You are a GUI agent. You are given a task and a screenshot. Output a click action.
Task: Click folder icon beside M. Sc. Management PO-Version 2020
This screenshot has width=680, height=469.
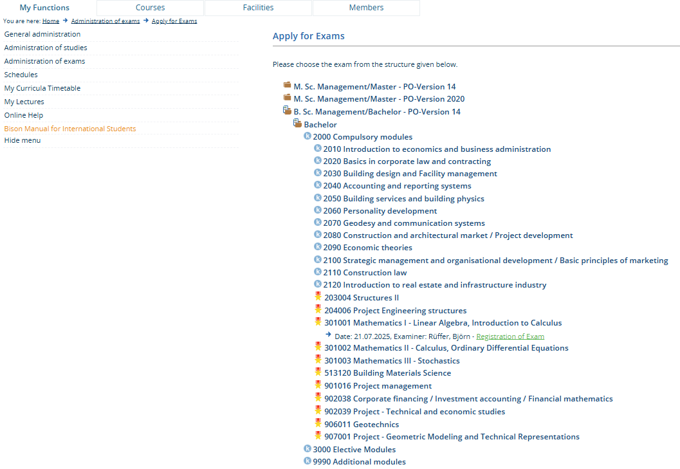click(x=287, y=97)
